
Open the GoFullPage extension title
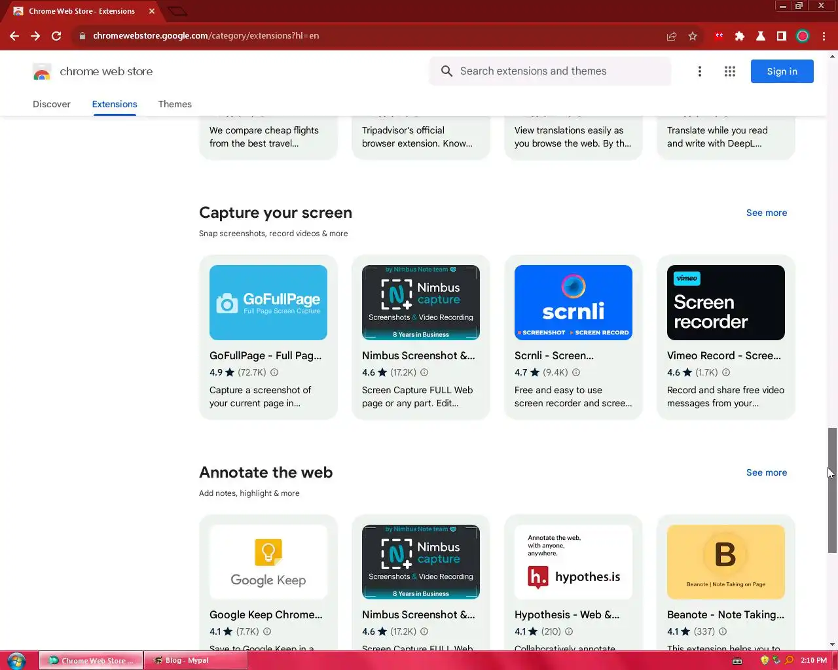266,355
